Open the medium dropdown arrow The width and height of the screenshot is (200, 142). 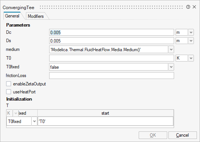[171, 49]
